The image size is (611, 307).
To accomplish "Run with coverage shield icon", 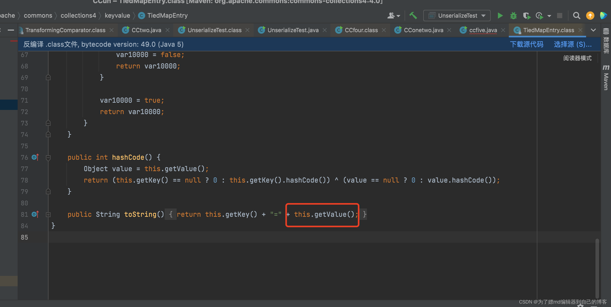I will point(526,16).
